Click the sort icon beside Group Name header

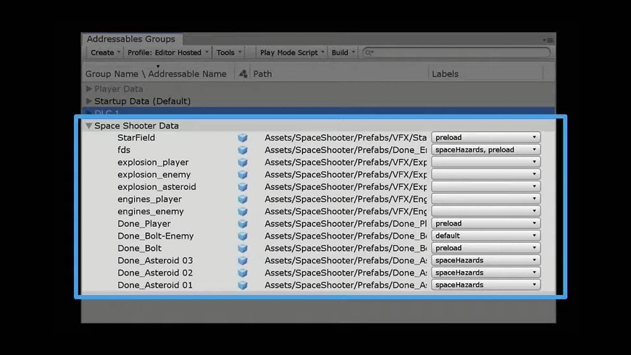point(243,73)
